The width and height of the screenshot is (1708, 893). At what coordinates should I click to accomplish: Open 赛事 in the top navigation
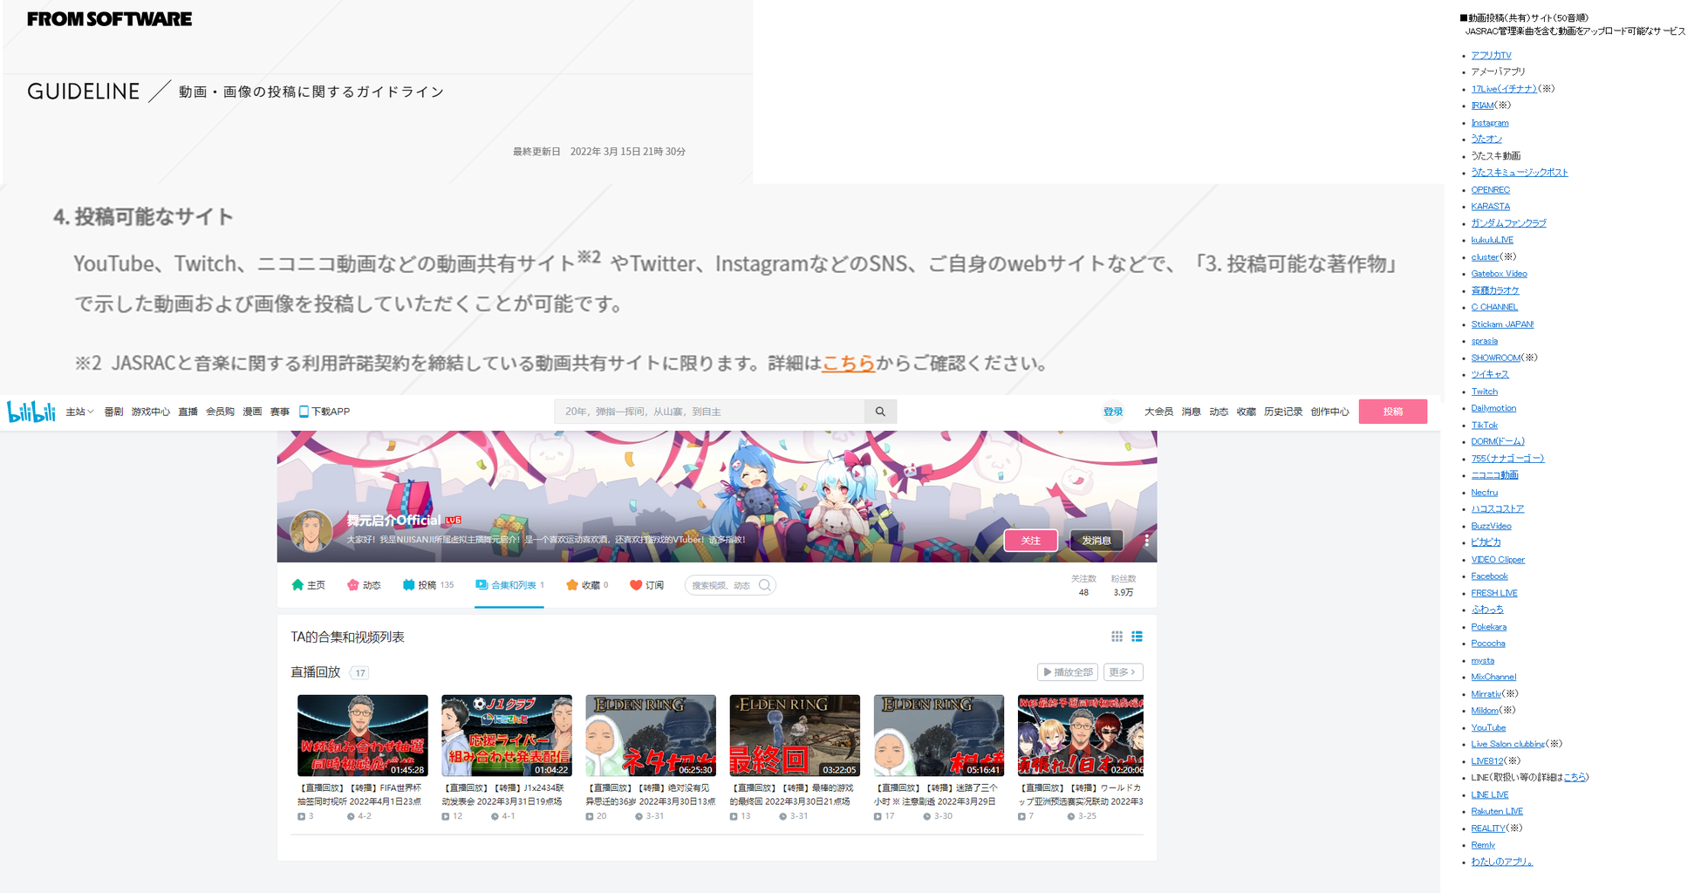coord(279,412)
